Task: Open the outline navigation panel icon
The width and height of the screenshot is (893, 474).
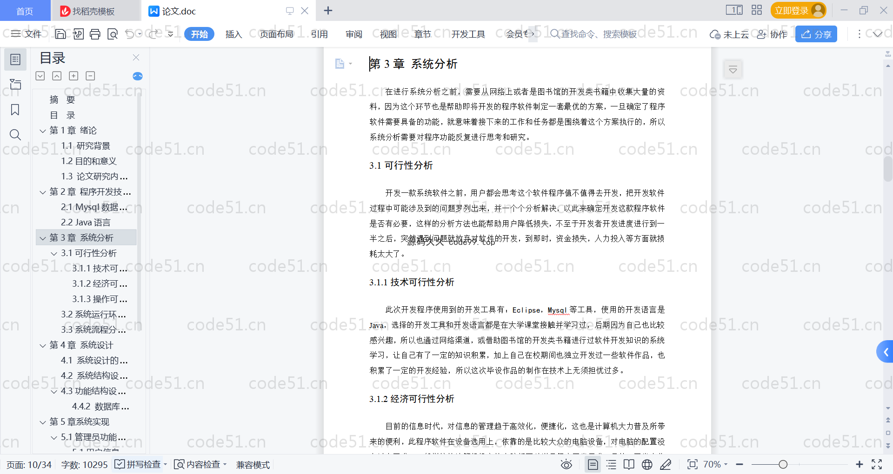Action: tap(15, 59)
